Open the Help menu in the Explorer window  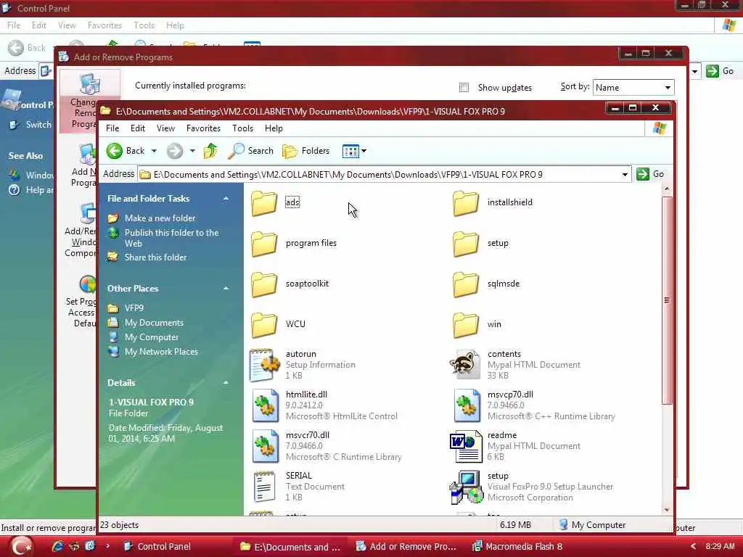pos(274,128)
